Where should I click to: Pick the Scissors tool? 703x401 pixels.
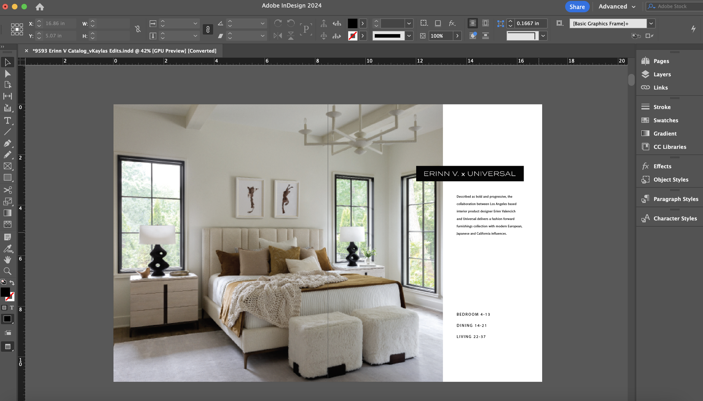click(x=8, y=190)
